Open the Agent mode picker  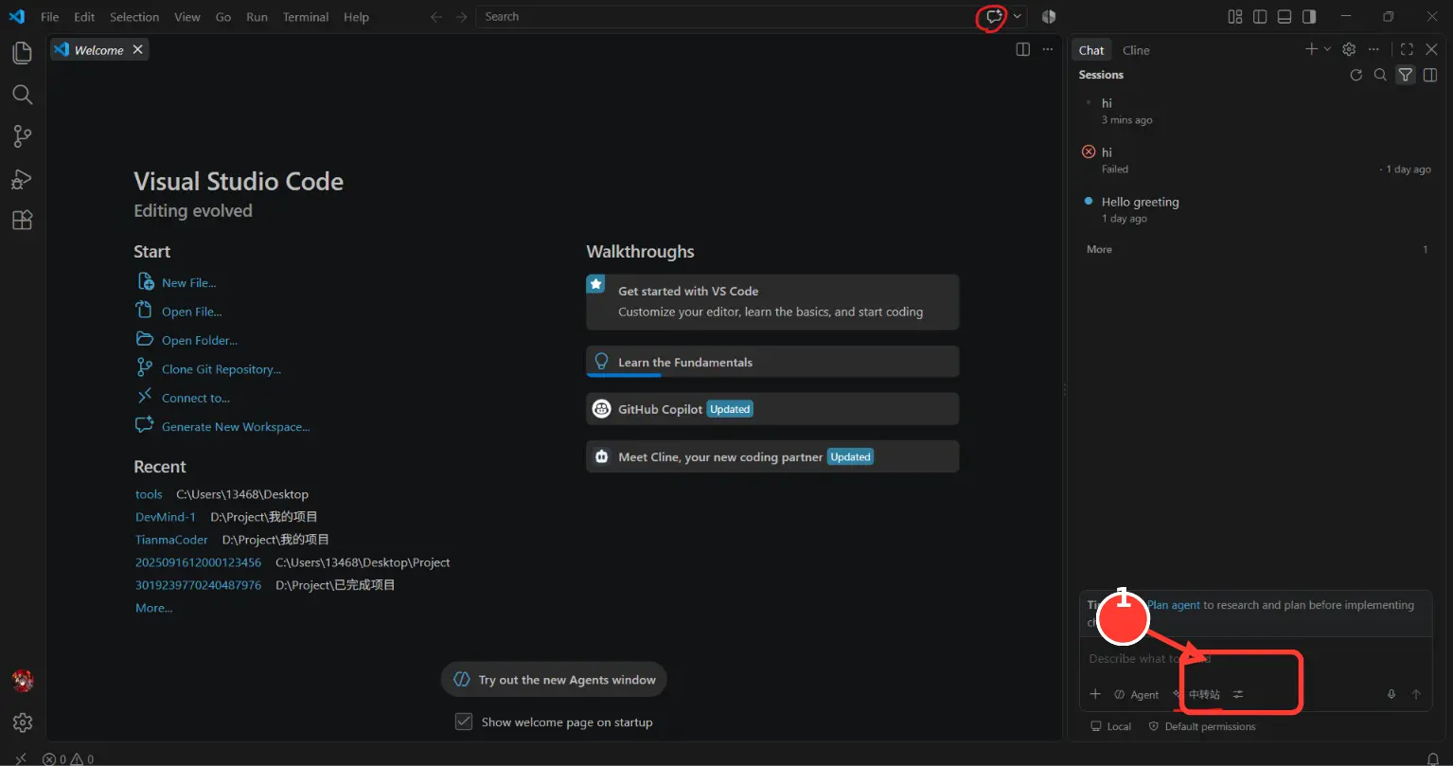click(x=1136, y=694)
